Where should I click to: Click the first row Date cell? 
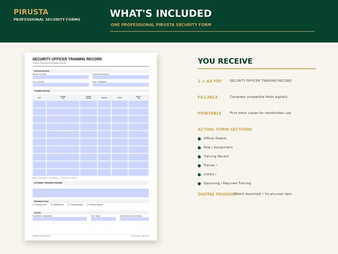[39, 104]
